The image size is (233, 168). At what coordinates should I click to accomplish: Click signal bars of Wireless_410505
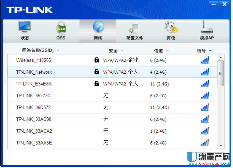(x=205, y=60)
